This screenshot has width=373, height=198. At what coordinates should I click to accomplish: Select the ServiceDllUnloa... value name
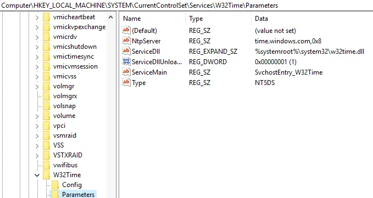157,62
